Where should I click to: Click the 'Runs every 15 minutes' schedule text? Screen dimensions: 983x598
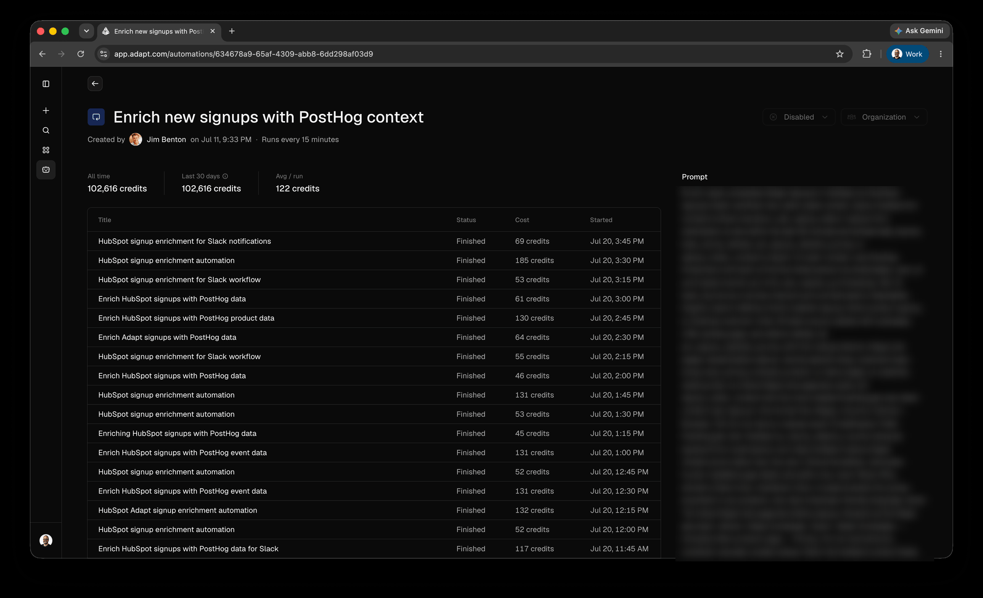tap(300, 140)
